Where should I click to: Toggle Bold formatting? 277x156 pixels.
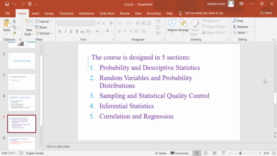coord(60,31)
